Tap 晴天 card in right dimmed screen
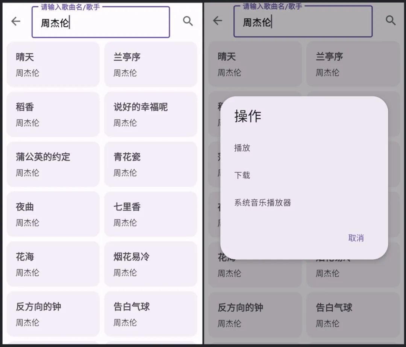The height and width of the screenshot is (347, 406). click(x=255, y=64)
